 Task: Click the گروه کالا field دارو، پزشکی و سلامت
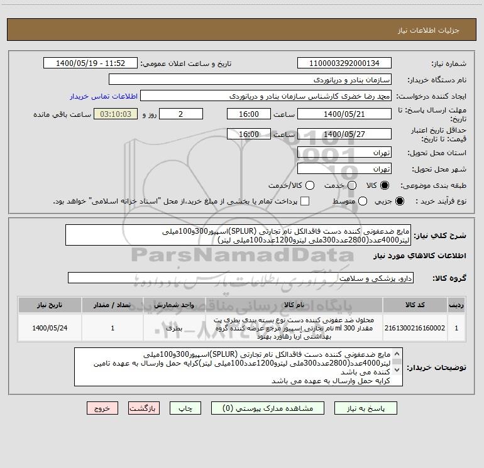(241, 278)
